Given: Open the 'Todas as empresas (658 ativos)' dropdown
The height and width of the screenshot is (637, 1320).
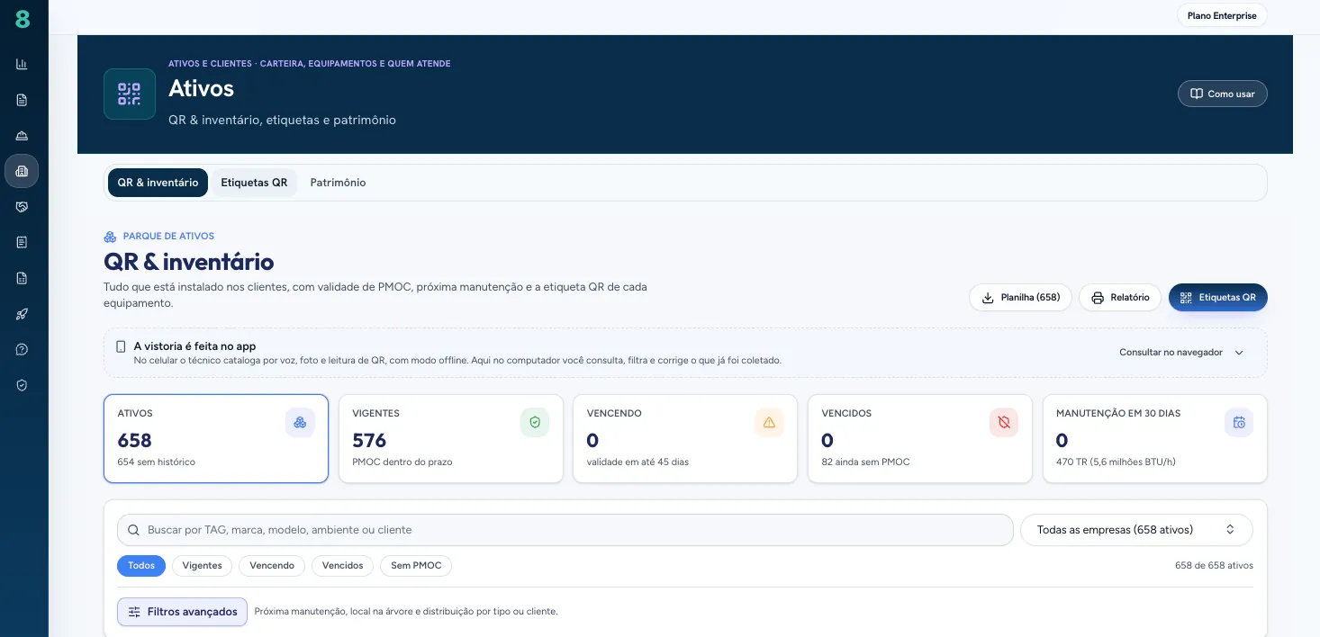Looking at the screenshot, I should [1136, 530].
